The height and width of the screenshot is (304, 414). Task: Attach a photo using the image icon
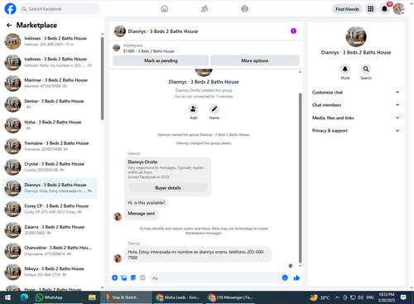(x=124, y=277)
